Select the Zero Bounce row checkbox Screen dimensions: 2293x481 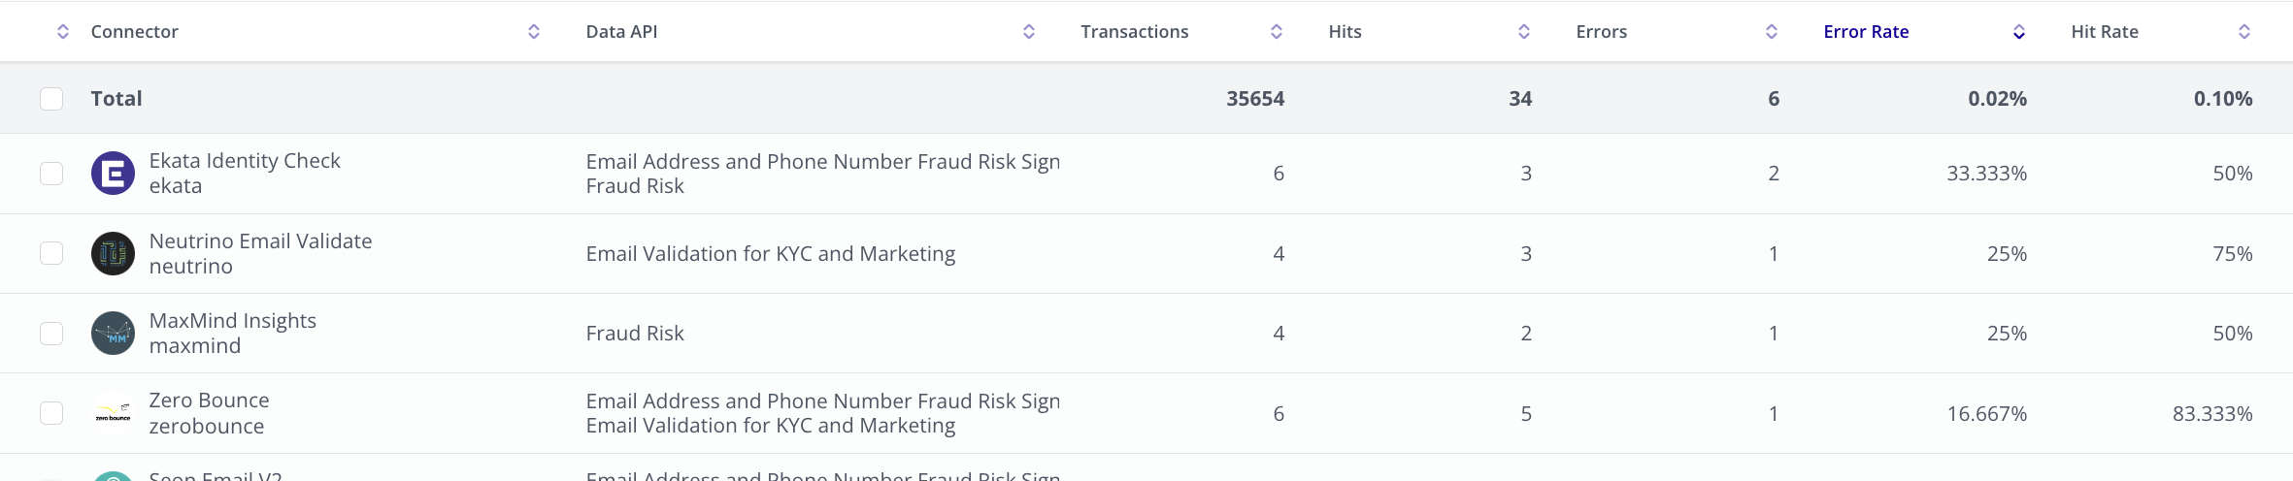pyautogui.click(x=51, y=413)
